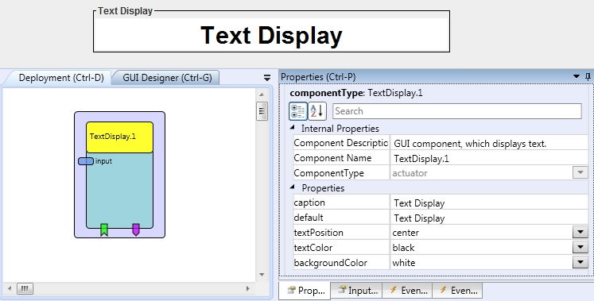Click the ComponentType property label

coord(328,173)
